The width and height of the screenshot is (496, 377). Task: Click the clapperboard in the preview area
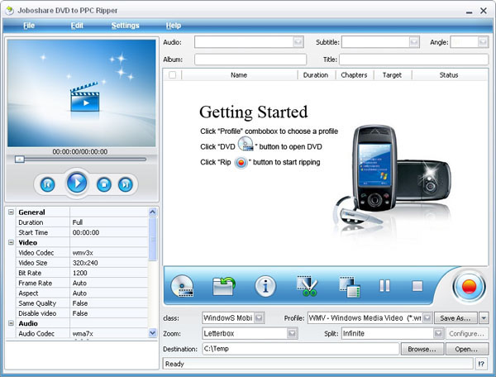coord(85,98)
